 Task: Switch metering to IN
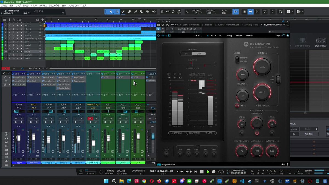coord(186,53)
